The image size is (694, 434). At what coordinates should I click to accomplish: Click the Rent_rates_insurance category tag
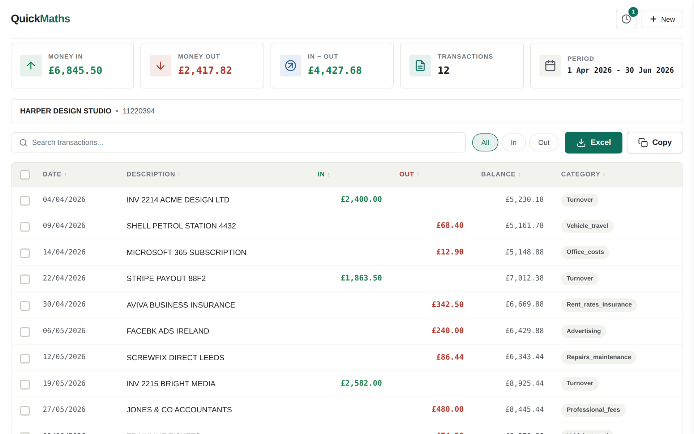(x=599, y=305)
